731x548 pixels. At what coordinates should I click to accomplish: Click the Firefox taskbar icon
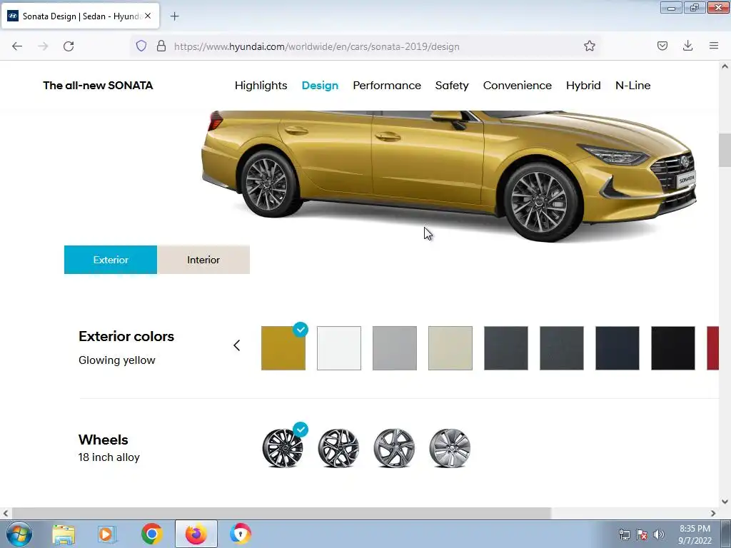pos(196,534)
